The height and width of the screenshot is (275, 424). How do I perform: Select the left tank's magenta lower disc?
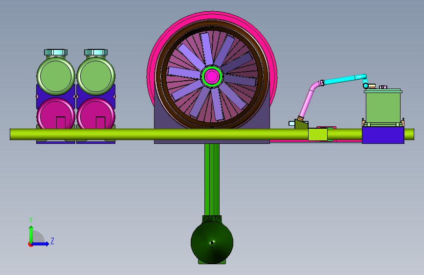pyautogui.click(x=56, y=114)
